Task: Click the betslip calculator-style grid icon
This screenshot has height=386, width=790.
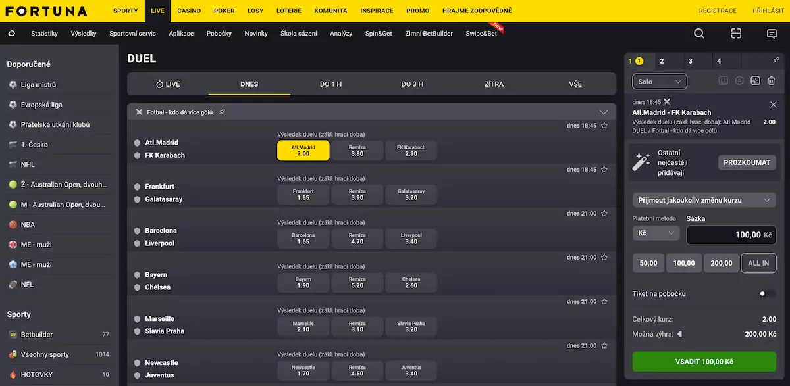Action: click(x=755, y=81)
